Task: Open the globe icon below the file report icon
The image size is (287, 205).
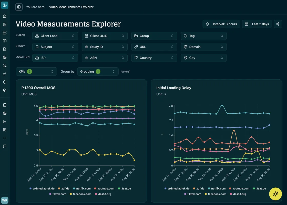Action: tap(5, 57)
